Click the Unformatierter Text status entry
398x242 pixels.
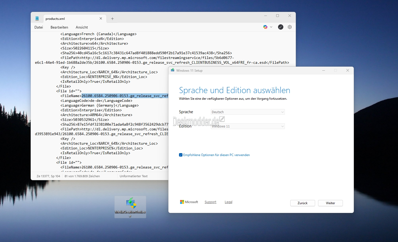pyautogui.click(x=133, y=176)
